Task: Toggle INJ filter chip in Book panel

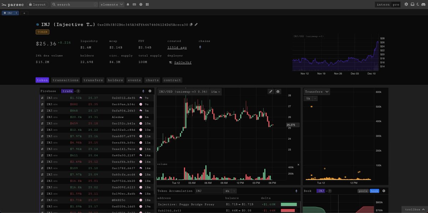Action: pyautogui.click(x=321, y=191)
